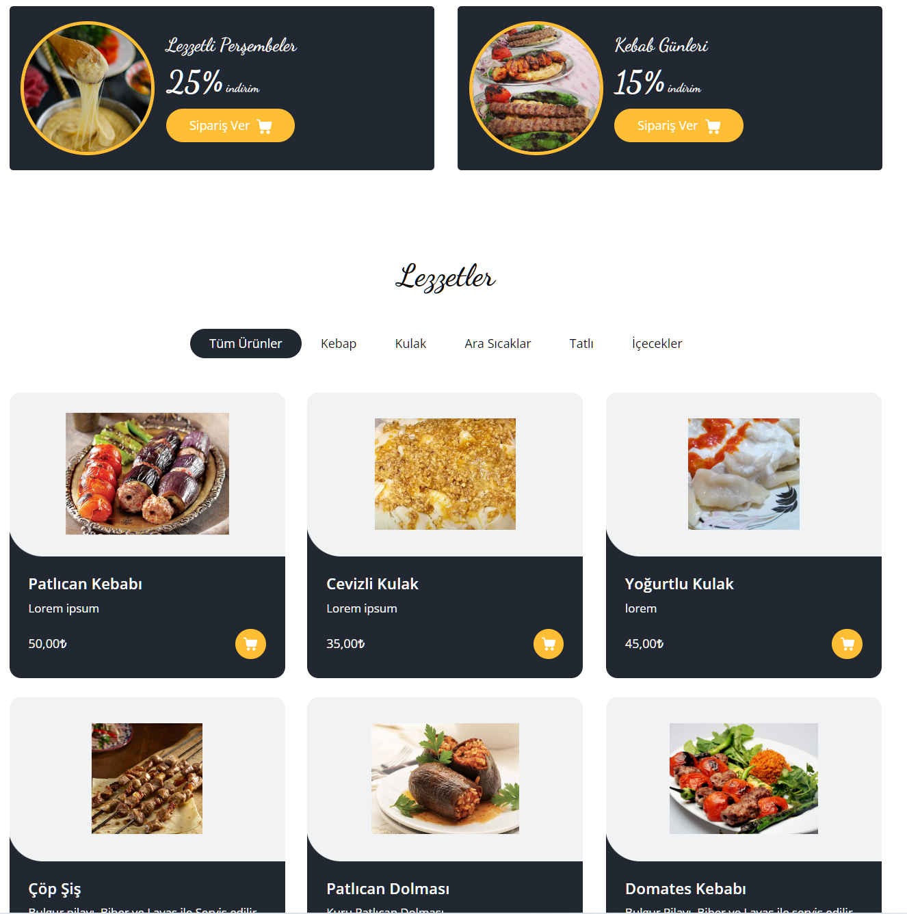
Task: Click the Cevizli Kulak food photo
Action: pos(445,474)
